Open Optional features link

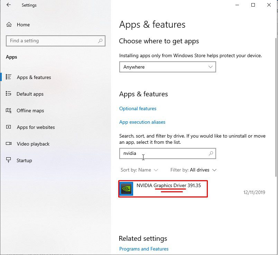138,108
